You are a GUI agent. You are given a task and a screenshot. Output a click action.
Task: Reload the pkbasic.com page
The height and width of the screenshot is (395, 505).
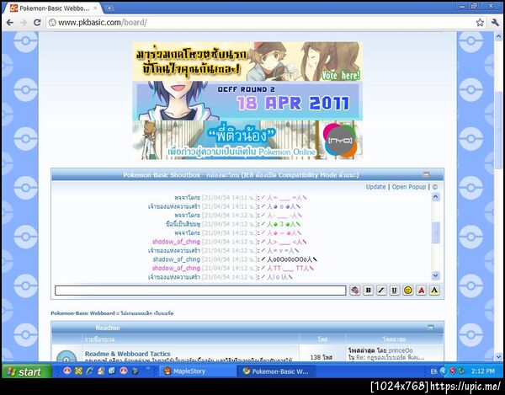point(37,23)
